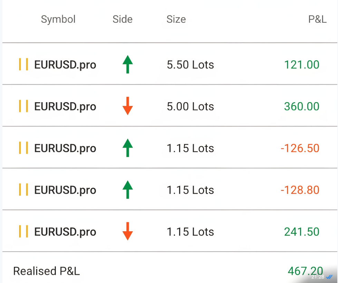Select the 467.20 realised total
The width and height of the screenshot is (338, 283).
pos(305,271)
